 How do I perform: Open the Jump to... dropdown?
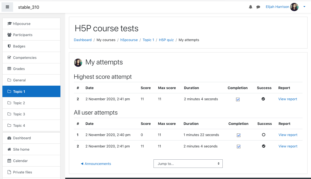[188, 164]
